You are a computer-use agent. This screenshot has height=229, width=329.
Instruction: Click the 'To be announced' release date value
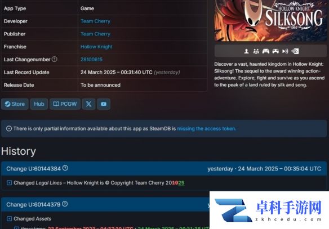pyautogui.click(x=100, y=85)
